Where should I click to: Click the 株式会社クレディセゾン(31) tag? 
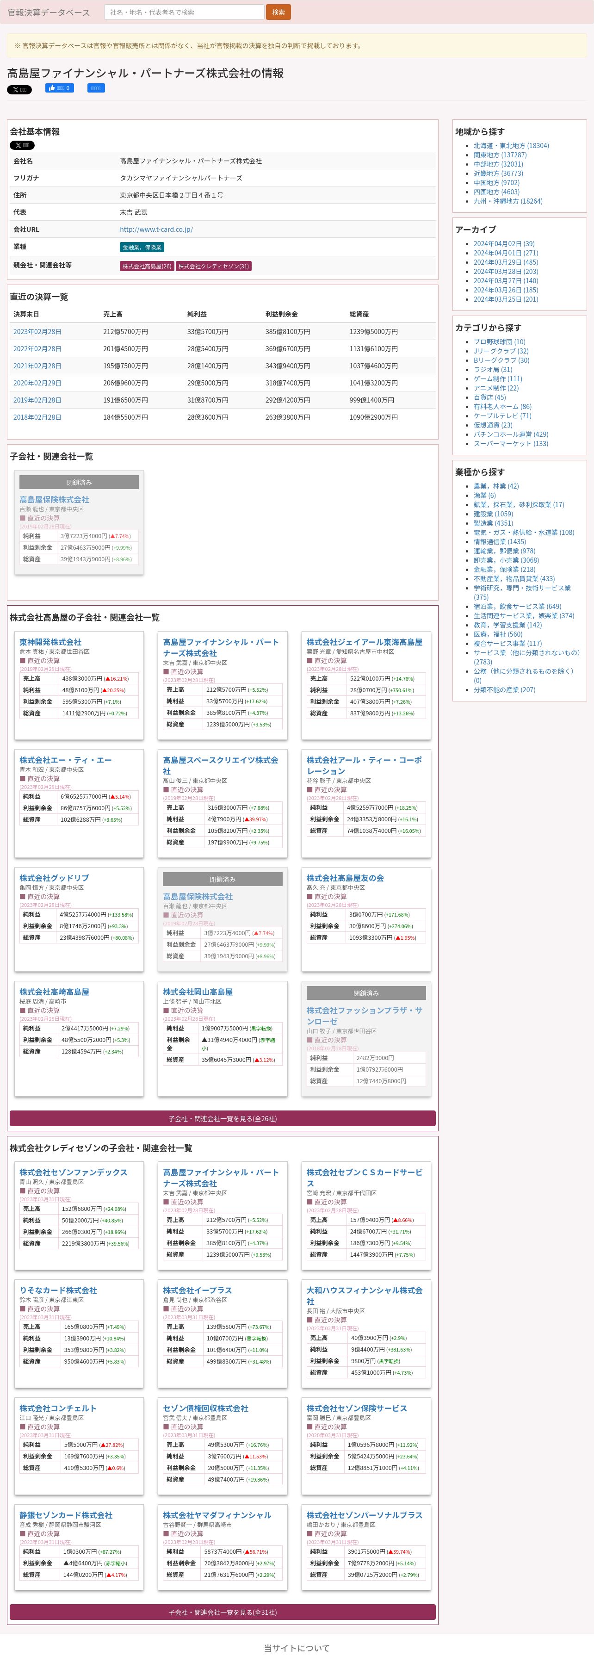pos(213,266)
